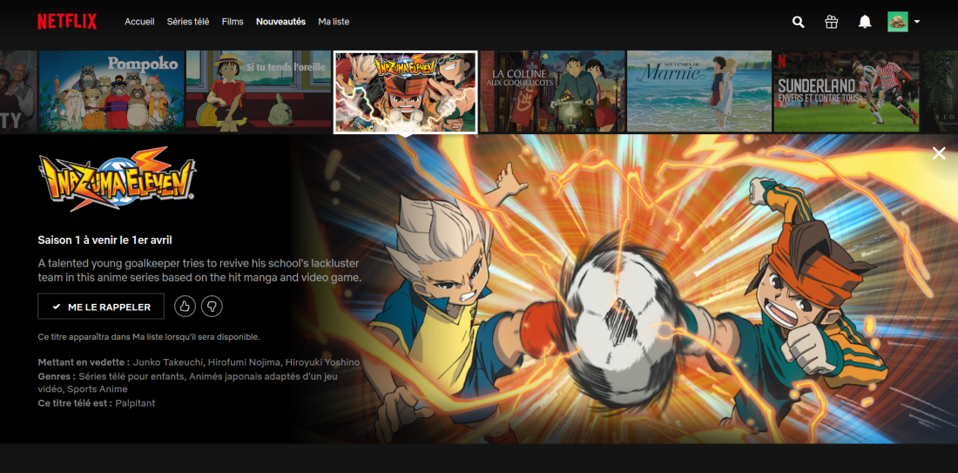Open the notifications bell
Screen dimensions: 958x473
tap(865, 22)
